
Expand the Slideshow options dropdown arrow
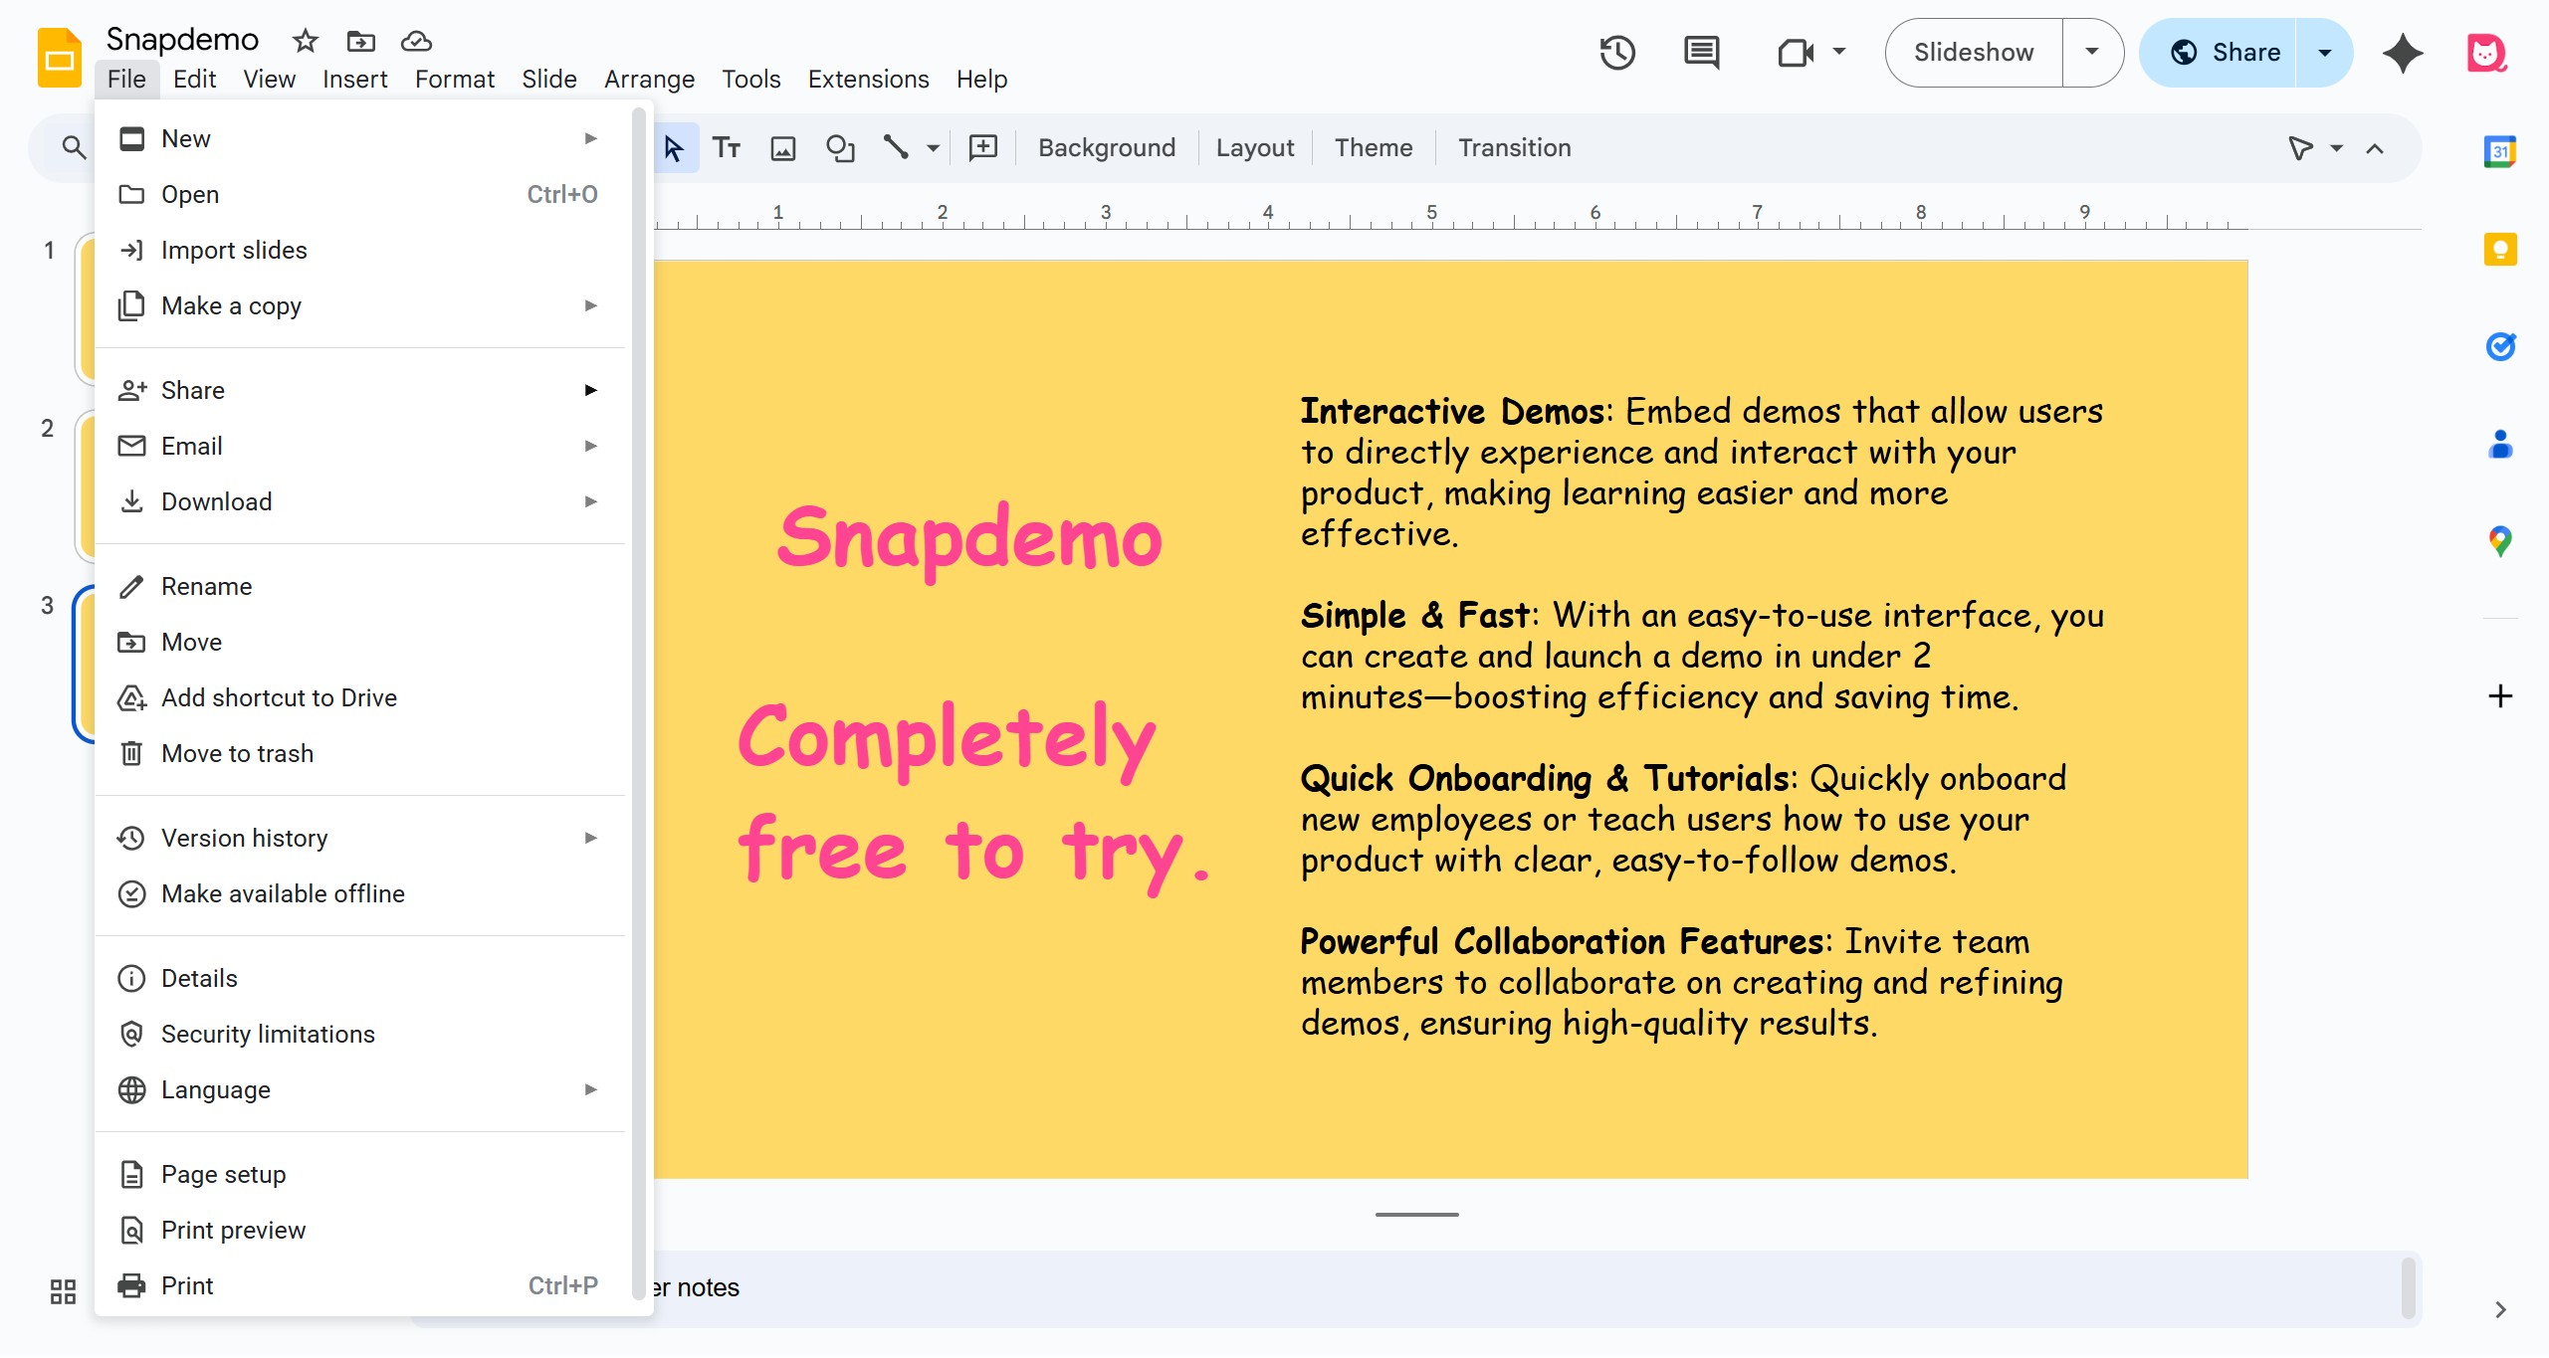(2092, 52)
